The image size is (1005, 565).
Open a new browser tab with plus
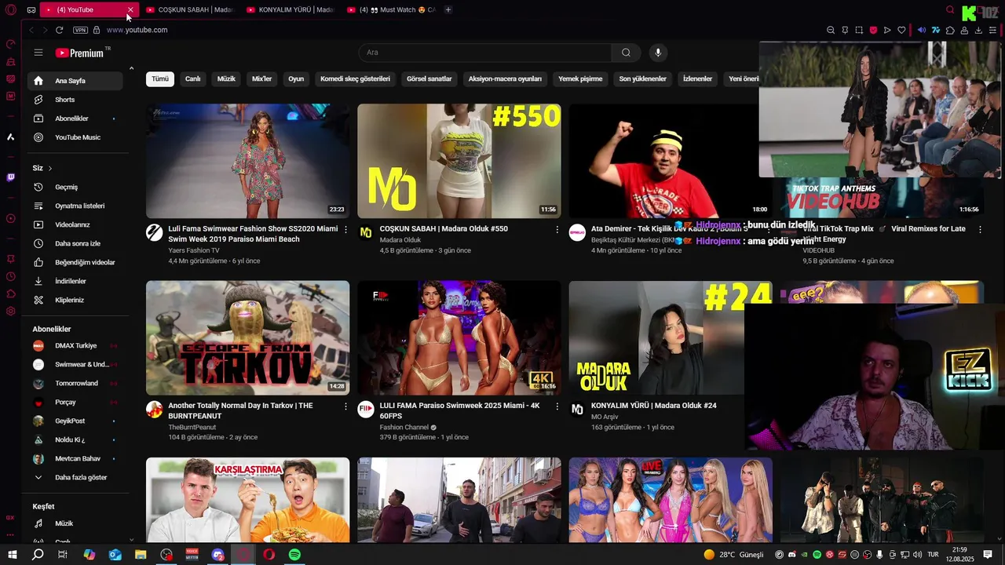[448, 9]
